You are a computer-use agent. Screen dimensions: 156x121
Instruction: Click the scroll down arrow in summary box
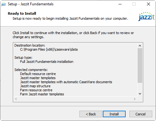coord(140,94)
